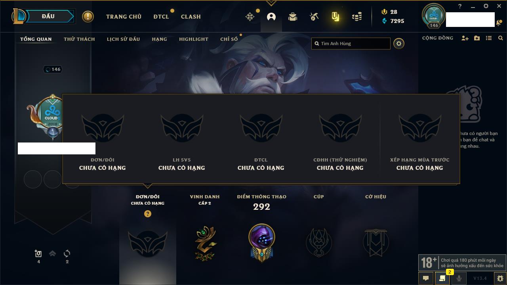Open the Loot crafting hammer icon
507x285 pixels.
tap(314, 17)
